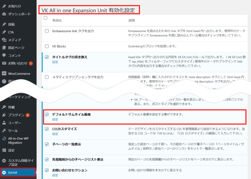Click the 投稿 pin icon
251x179 pixels.
coord(4,24)
